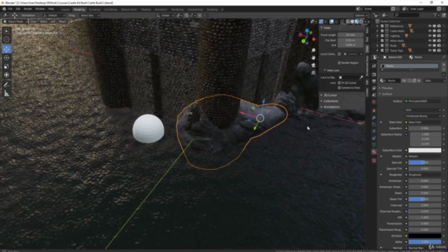Uncheck the Tower Tops collection checkbox
Viewport: 448px width, 252px height.
tap(382, 50)
